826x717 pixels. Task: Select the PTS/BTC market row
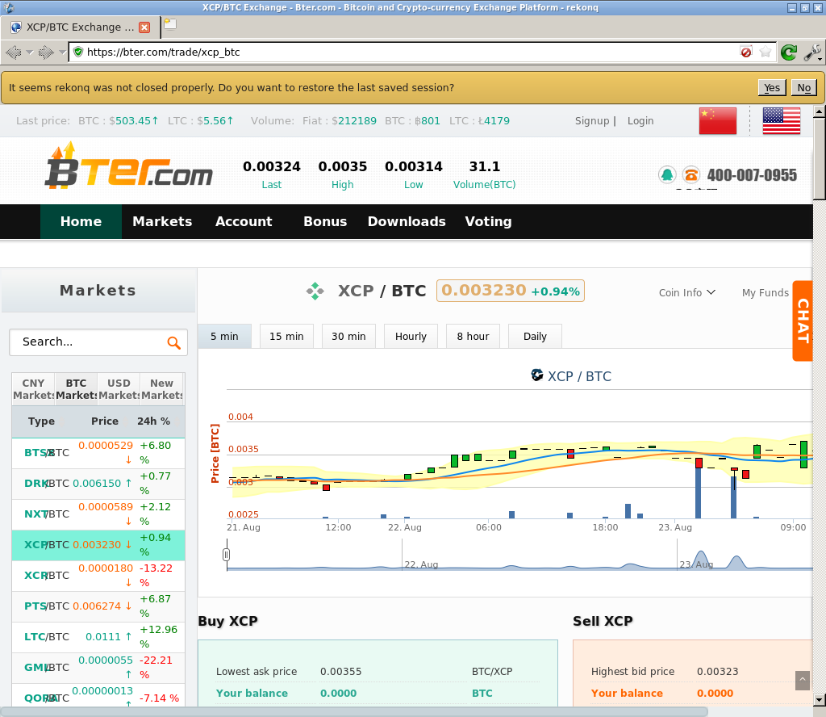click(x=98, y=606)
